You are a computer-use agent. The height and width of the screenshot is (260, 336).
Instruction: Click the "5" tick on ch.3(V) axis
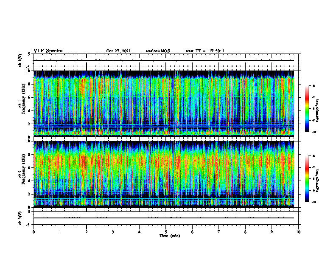point(29,212)
